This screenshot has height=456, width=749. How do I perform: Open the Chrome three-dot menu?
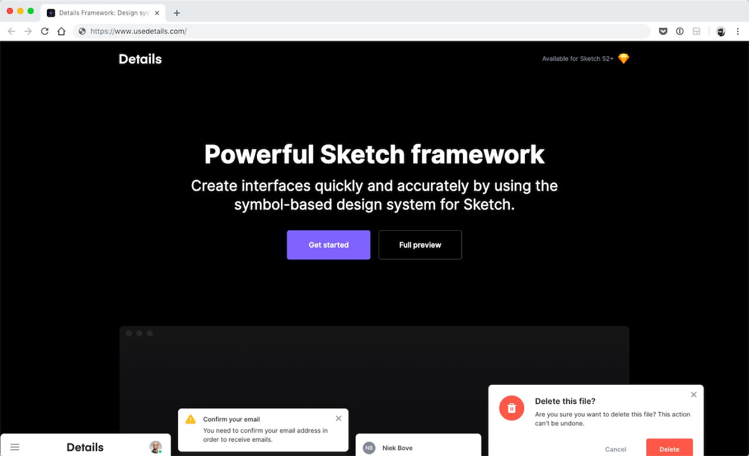tap(738, 32)
